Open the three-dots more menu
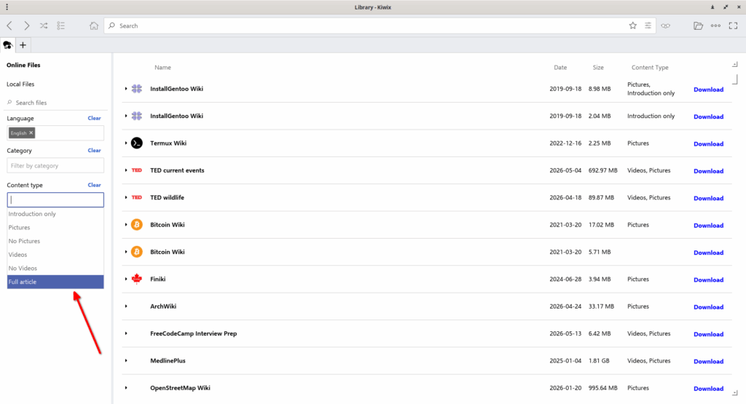Screen dimensions: 746x404 tap(715, 25)
